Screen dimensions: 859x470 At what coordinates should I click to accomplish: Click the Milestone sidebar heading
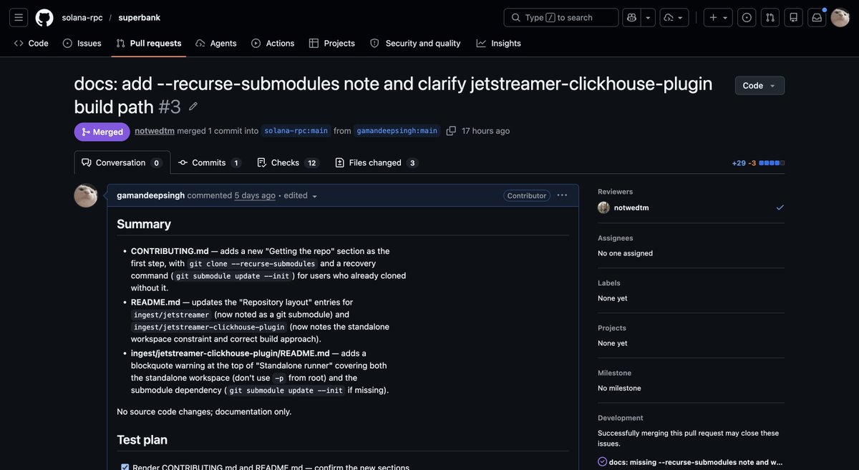pyautogui.click(x=614, y=373)
